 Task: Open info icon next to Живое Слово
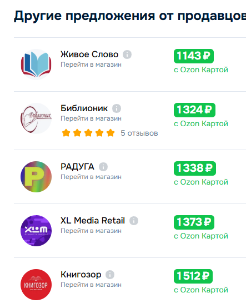tap(127, 54)
